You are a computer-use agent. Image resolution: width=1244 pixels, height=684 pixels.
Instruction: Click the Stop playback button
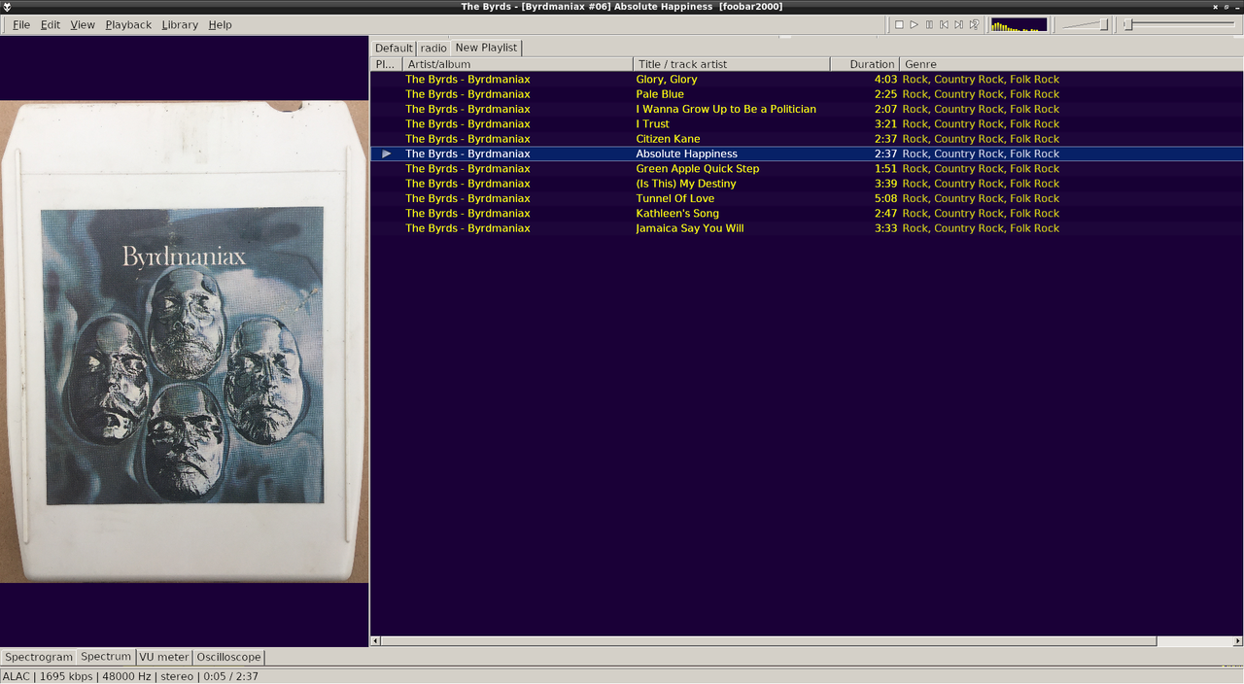(899, 24)
